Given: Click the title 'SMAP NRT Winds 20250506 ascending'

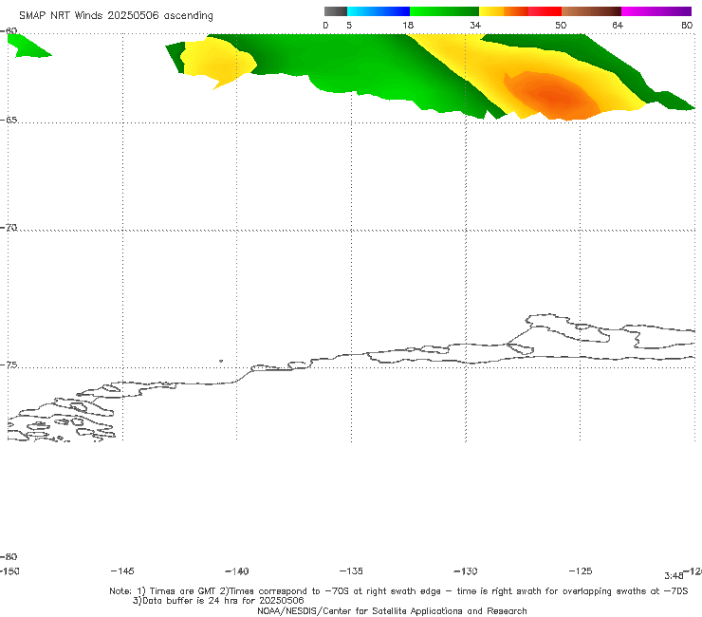Looking at the screenshot, I should (116, 16).
